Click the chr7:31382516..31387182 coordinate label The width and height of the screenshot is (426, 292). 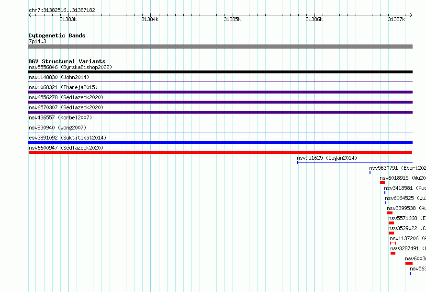pos(62,10)
